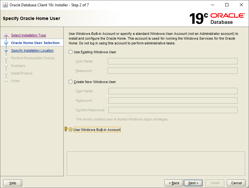Click the Perform Prerequisite Checks step text
The width and height of the screenshot is (249, 188).
33,58
